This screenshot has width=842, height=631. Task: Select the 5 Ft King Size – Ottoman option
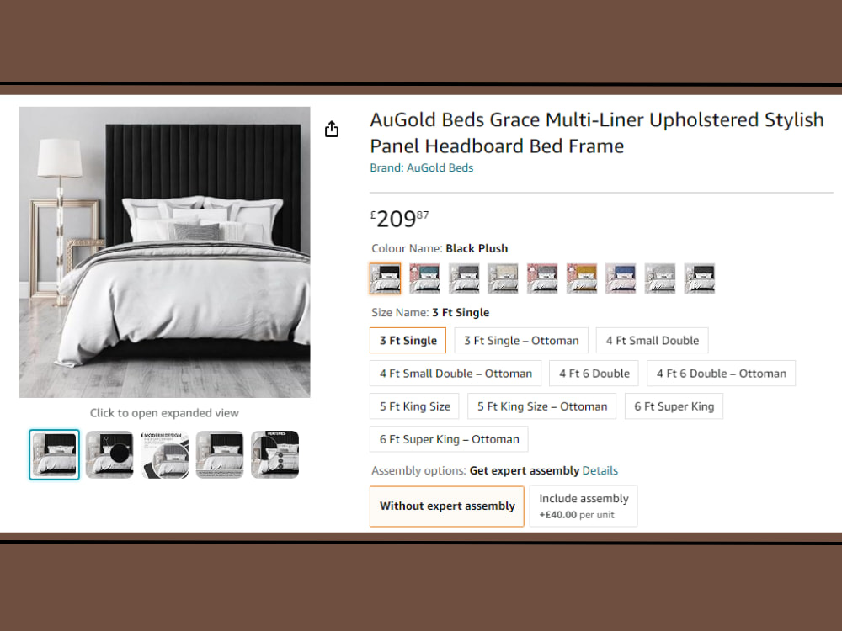[541, 406]
